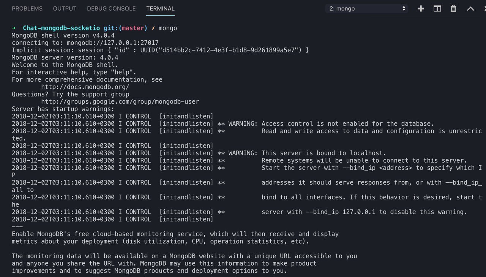Open the "2: mongo" terminal selector dropdown
Viewport: 486px width, 277px height.
(x=366, y=8)
